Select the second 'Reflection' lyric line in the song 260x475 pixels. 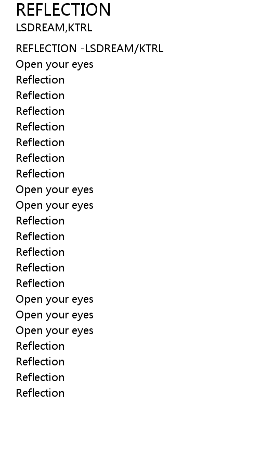[40, 96]
